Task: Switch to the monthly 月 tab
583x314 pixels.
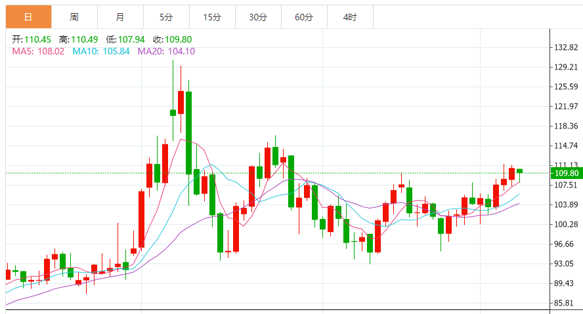Action: click(x=120, y=17)
